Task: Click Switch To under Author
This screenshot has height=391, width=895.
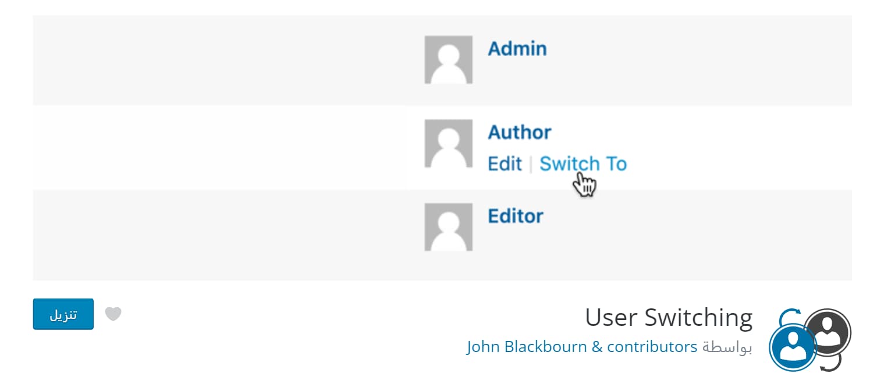Action: 583,164
